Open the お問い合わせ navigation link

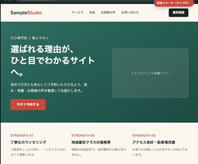(130, 13)
